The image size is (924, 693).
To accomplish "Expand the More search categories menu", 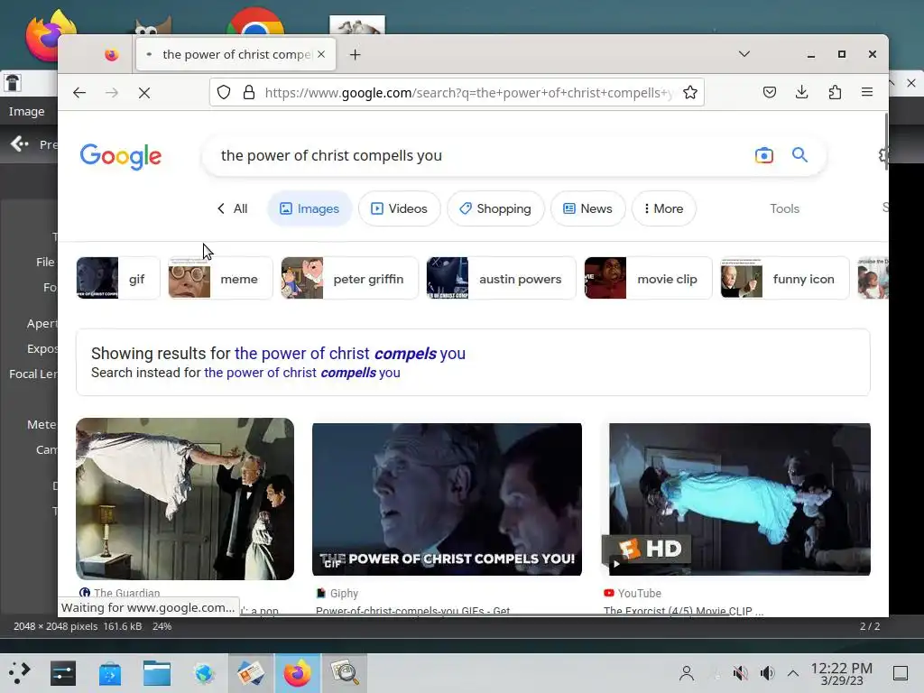I will 663,208.
